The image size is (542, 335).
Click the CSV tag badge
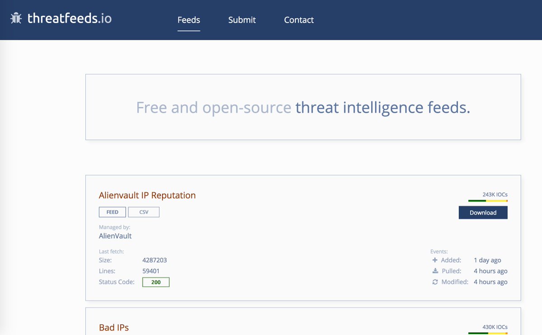click(144, 212)
